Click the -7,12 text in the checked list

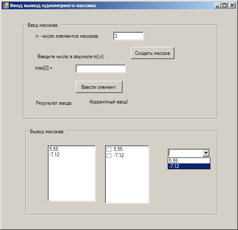(119, 155)
